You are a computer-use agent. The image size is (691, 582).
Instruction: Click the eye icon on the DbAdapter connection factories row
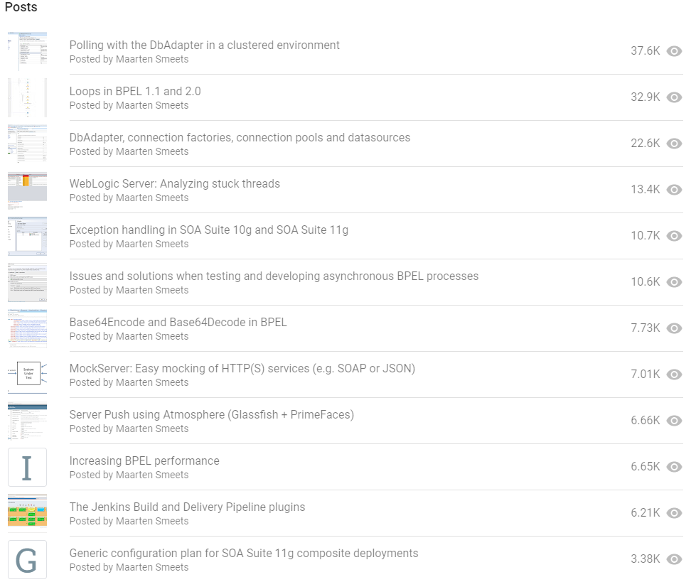coord(674,144)
